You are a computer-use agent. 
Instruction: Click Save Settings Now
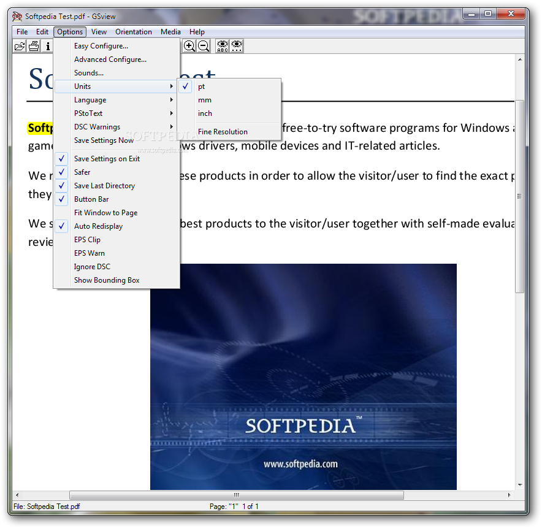click(117, 140)
